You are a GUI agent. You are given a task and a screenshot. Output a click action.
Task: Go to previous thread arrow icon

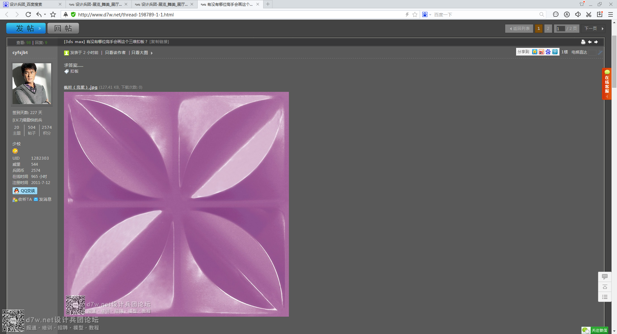590,42
